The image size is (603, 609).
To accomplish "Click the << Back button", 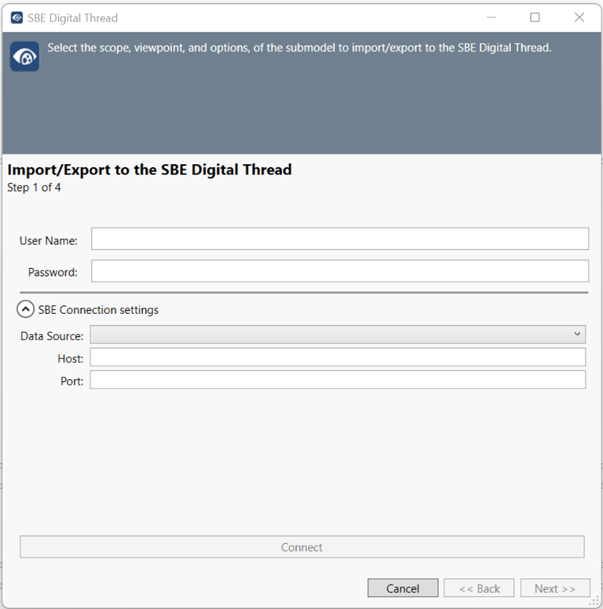I will 479,588.
